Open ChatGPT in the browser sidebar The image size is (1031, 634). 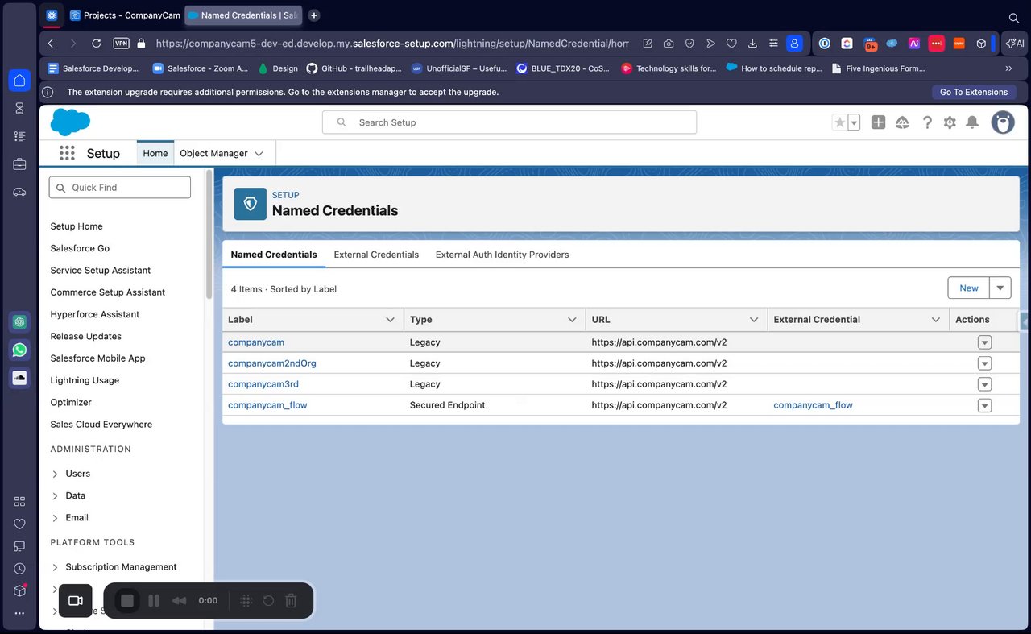[x=19, y=322]
